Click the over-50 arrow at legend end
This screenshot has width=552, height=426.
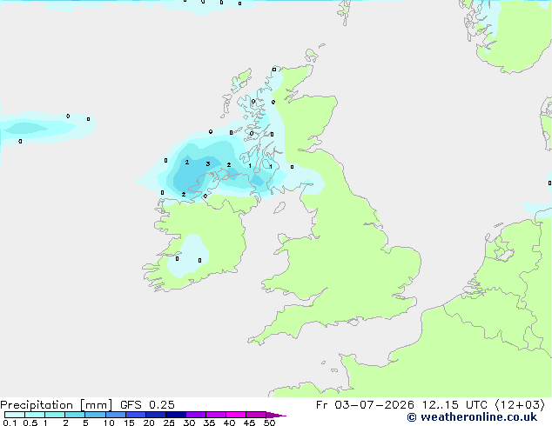click(x=276, y=415)
